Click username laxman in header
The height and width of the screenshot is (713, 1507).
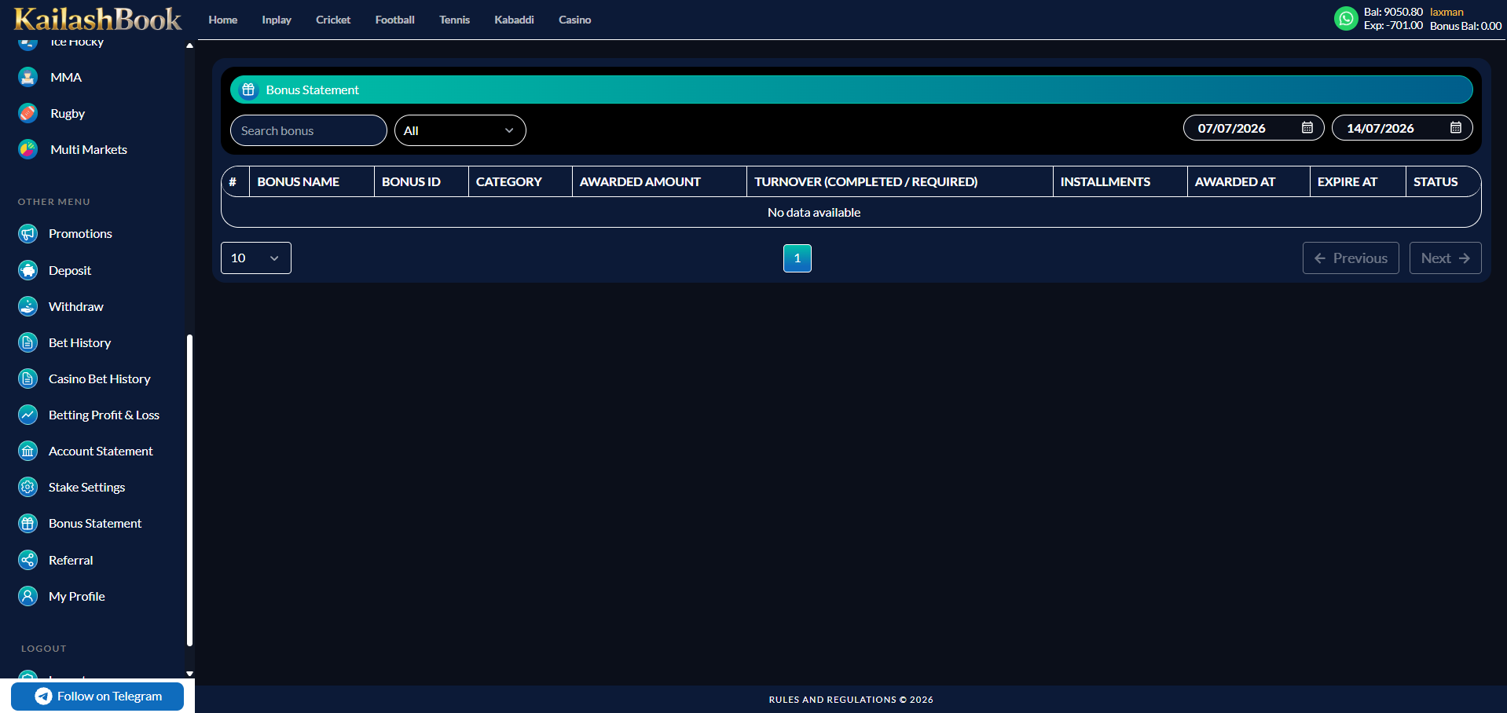tap(1446, 12)
